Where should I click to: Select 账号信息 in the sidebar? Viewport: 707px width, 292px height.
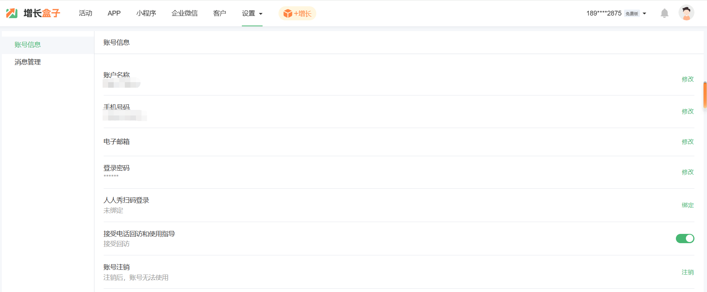point(28,45)
